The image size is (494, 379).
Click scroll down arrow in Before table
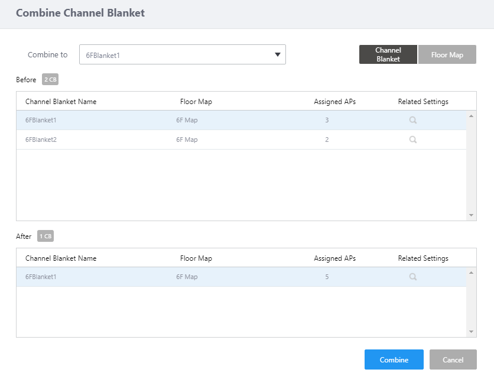471,215
